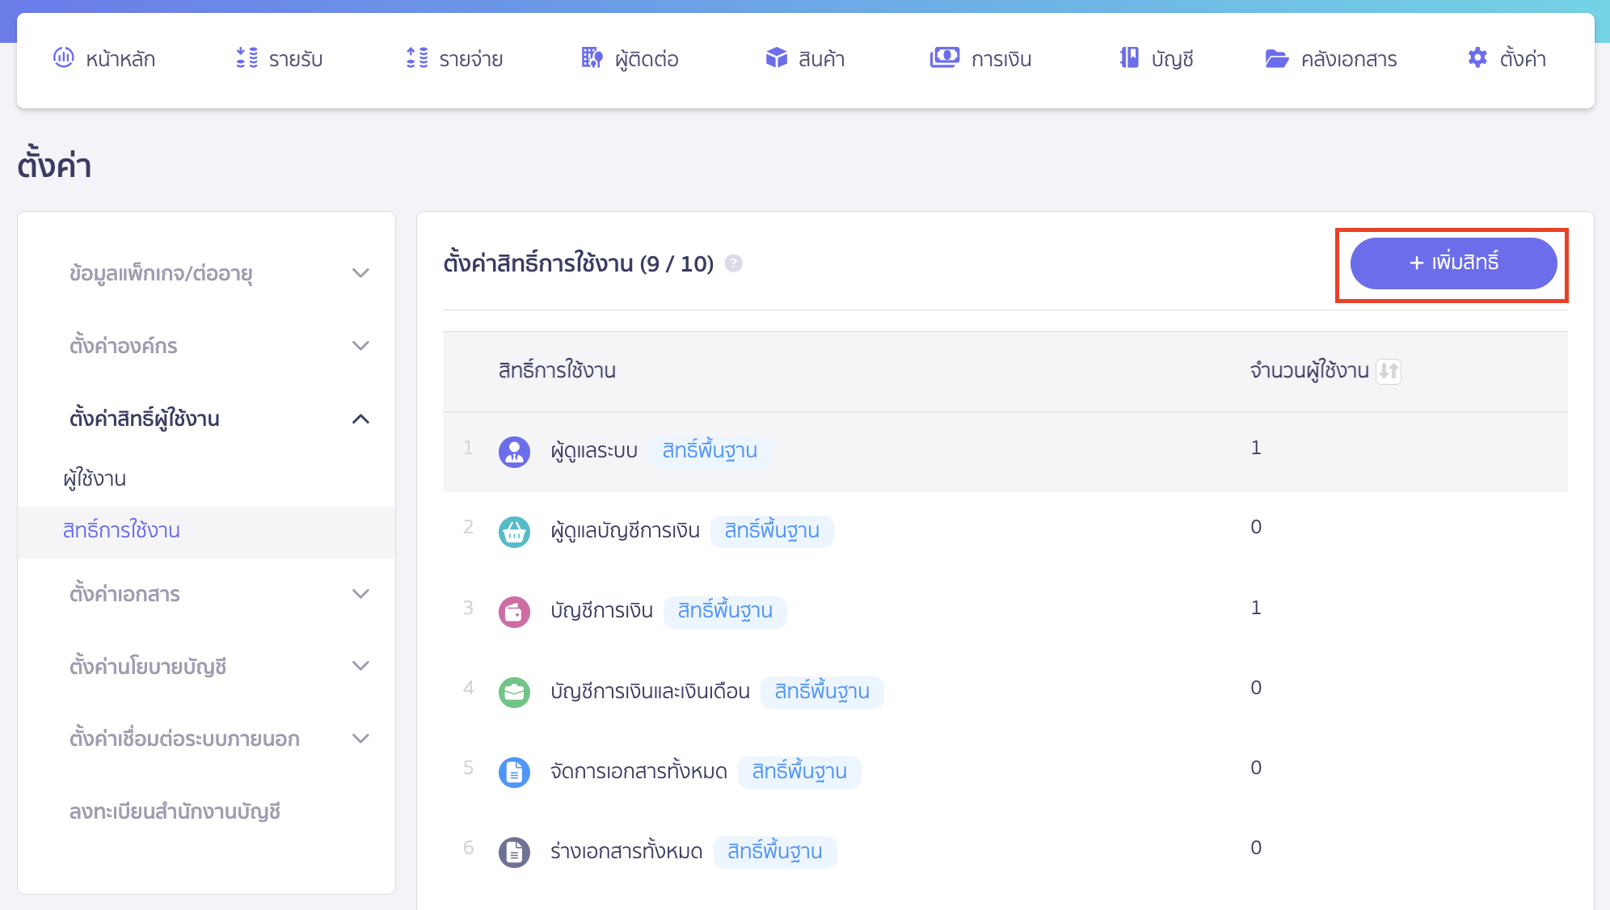Click the sort icon next to จำนวนผู้ใช้งาน
This screenshot has height=910, width=1610.
tap(1389, 372)
